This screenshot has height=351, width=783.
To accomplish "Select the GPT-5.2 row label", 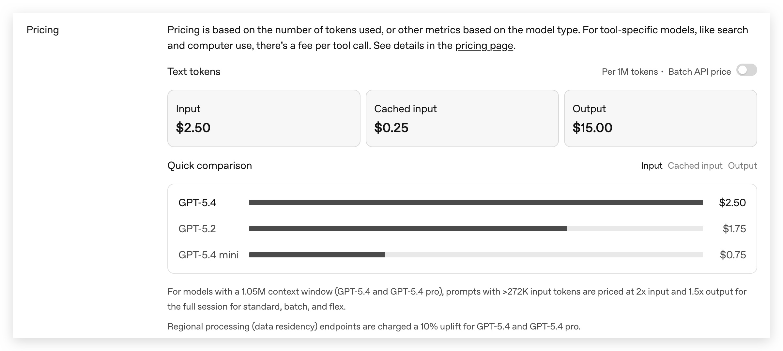I will coord(197,229).
